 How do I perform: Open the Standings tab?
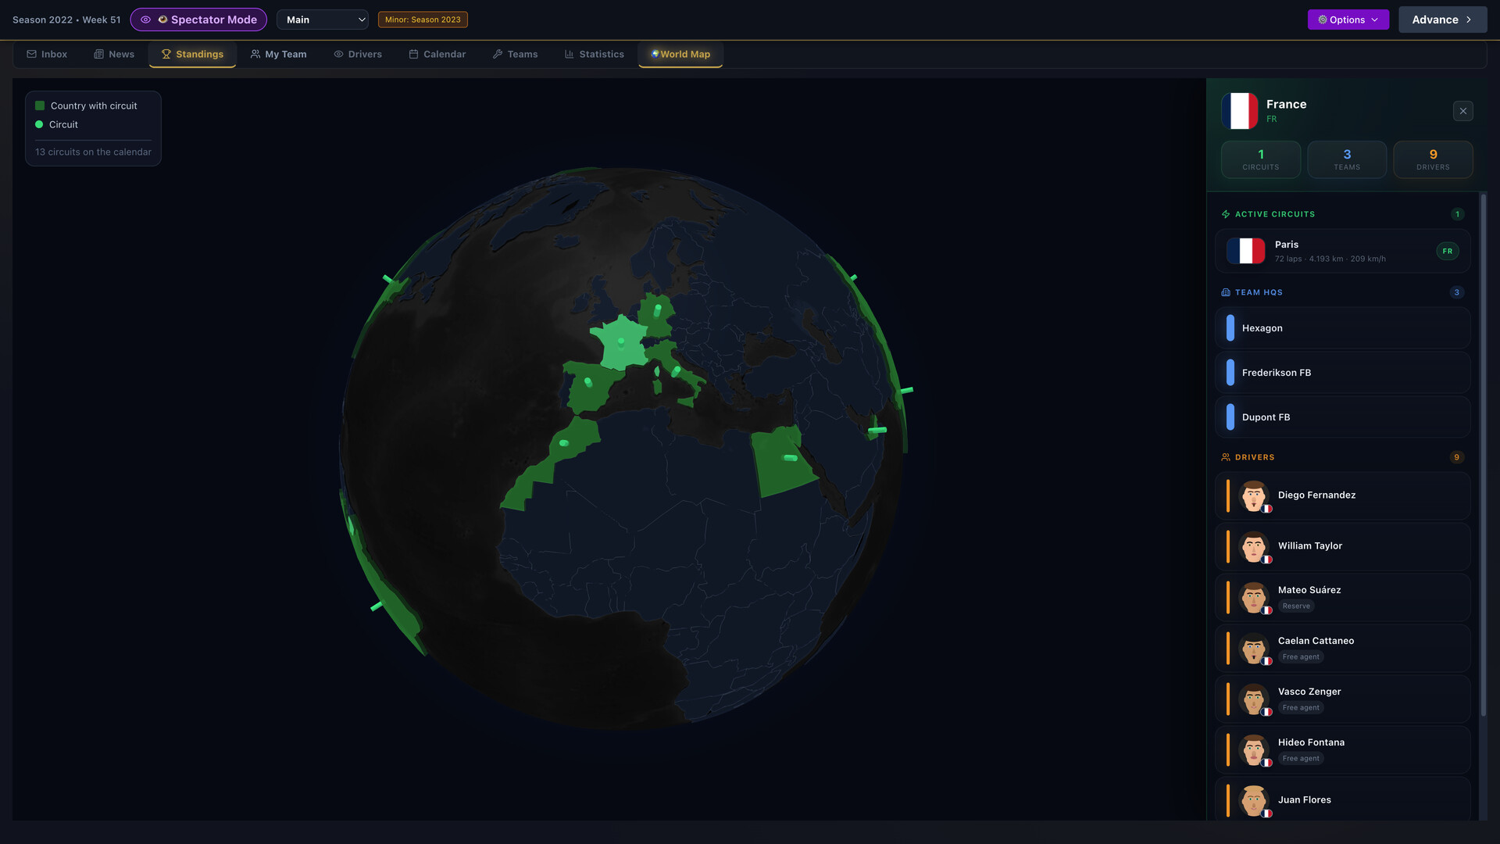[192, 54]
